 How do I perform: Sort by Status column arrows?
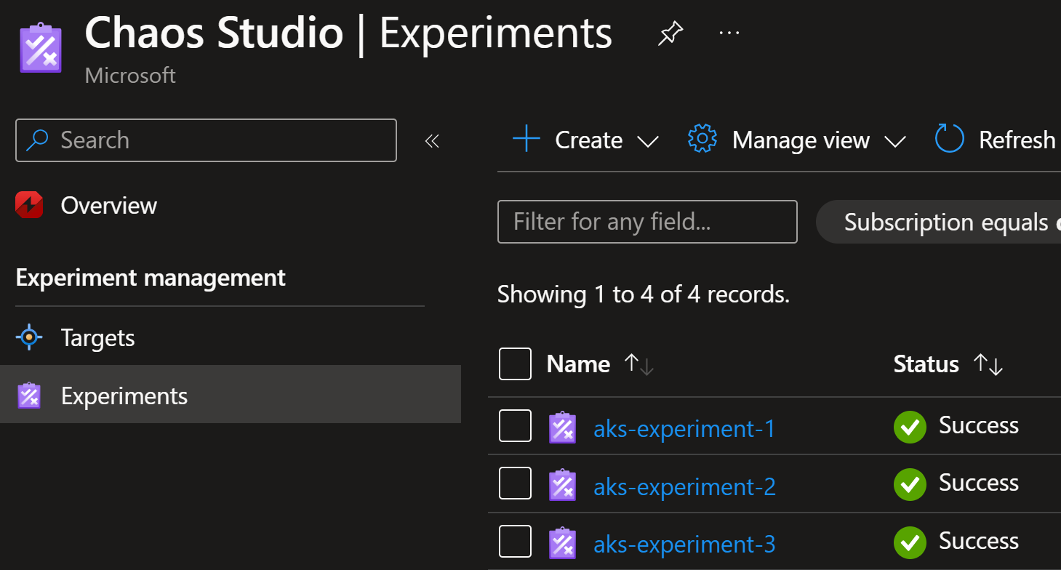tap(988, 364)
